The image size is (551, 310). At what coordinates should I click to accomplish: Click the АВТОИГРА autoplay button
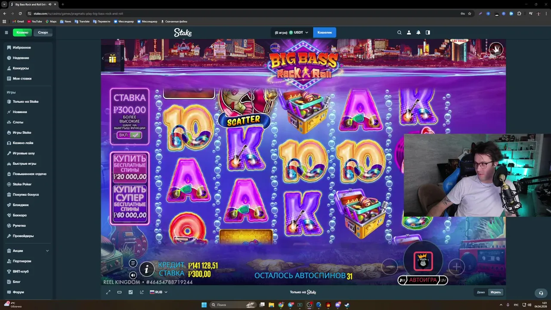point(423,280)
